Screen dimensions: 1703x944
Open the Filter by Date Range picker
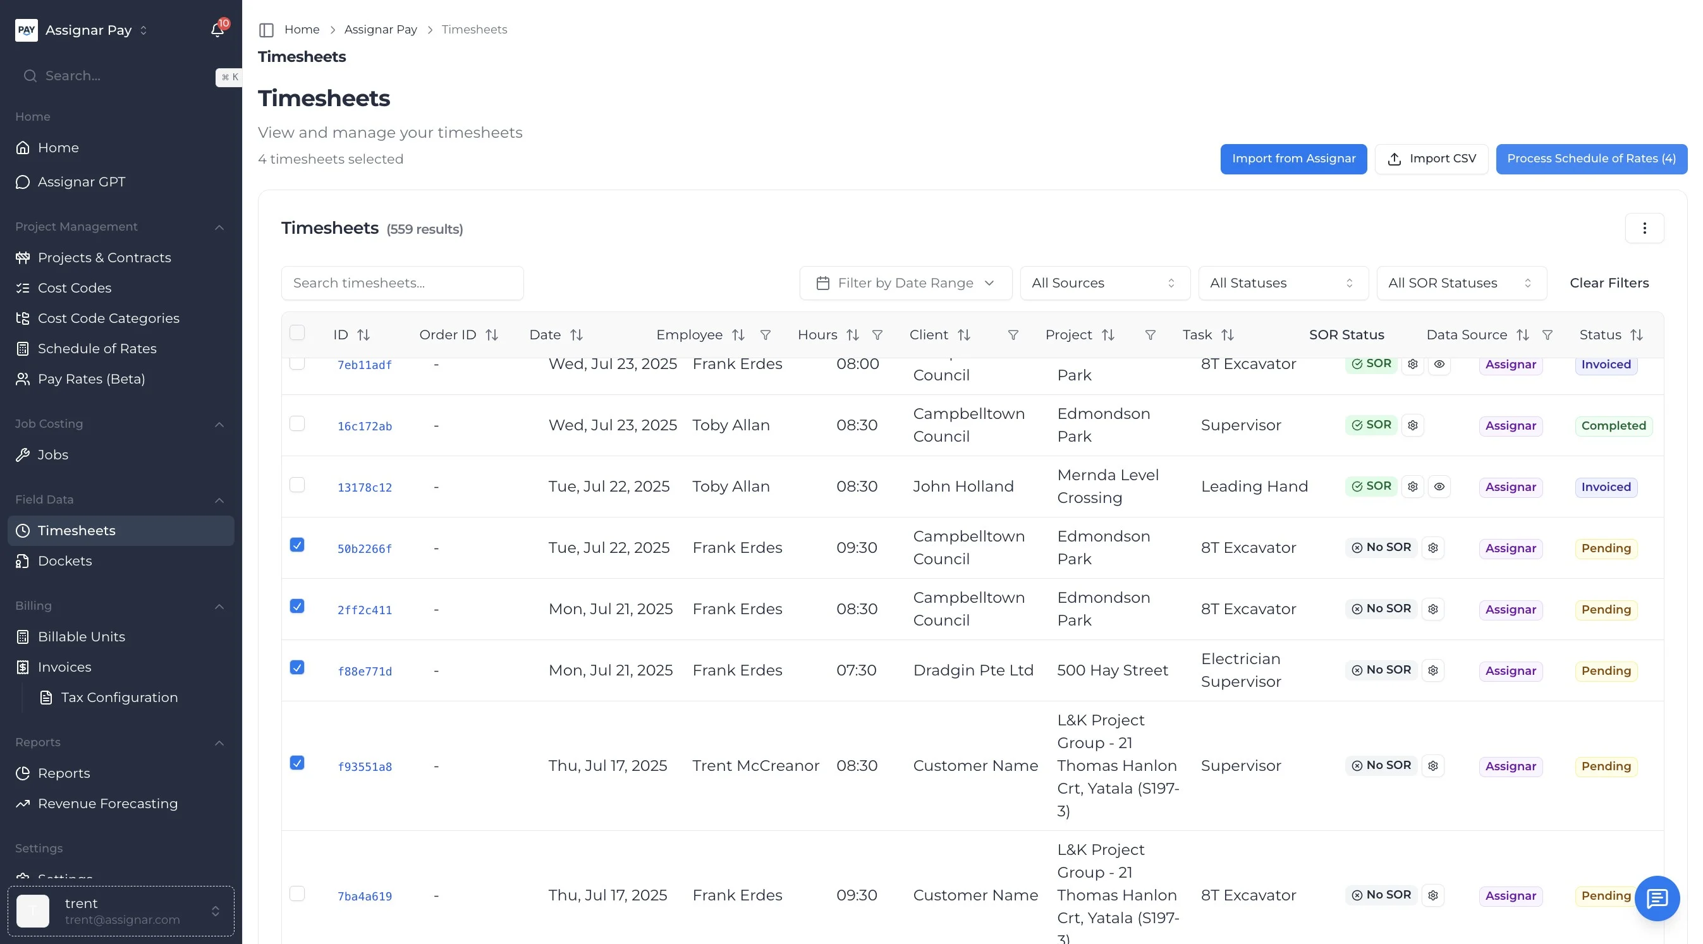pyautogui.click(x=905, y=284)
